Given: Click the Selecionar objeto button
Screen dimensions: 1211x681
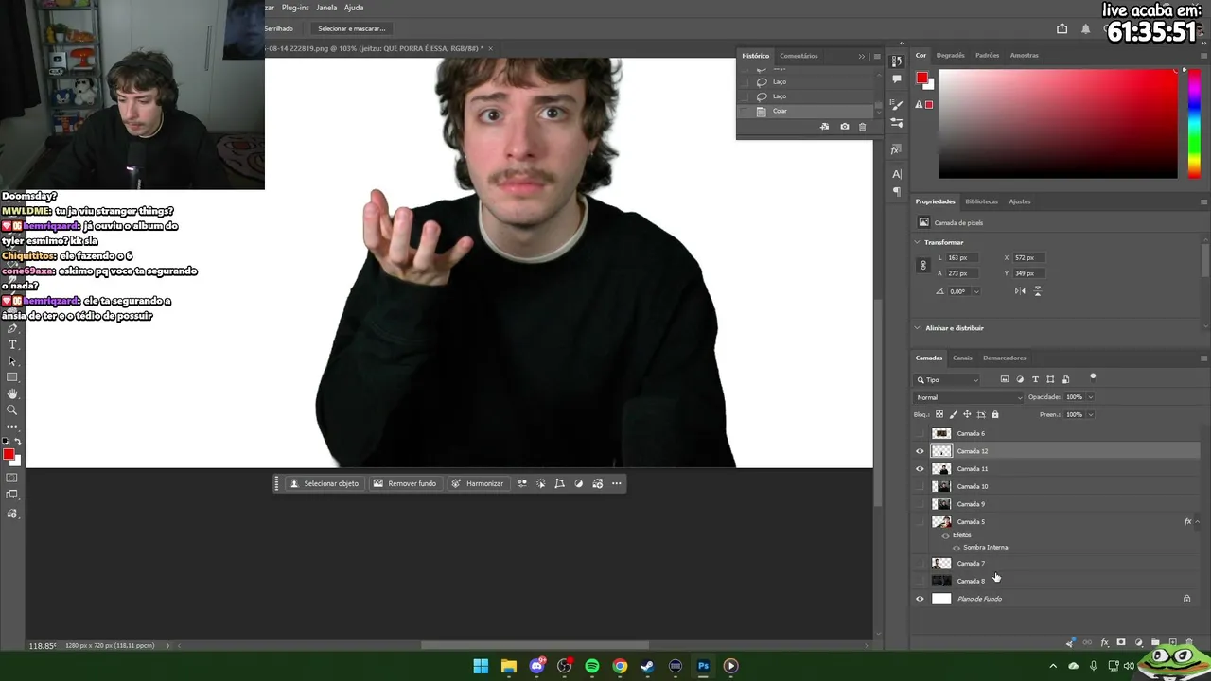Looking at the screenshot, I should [x=324, y=483].
